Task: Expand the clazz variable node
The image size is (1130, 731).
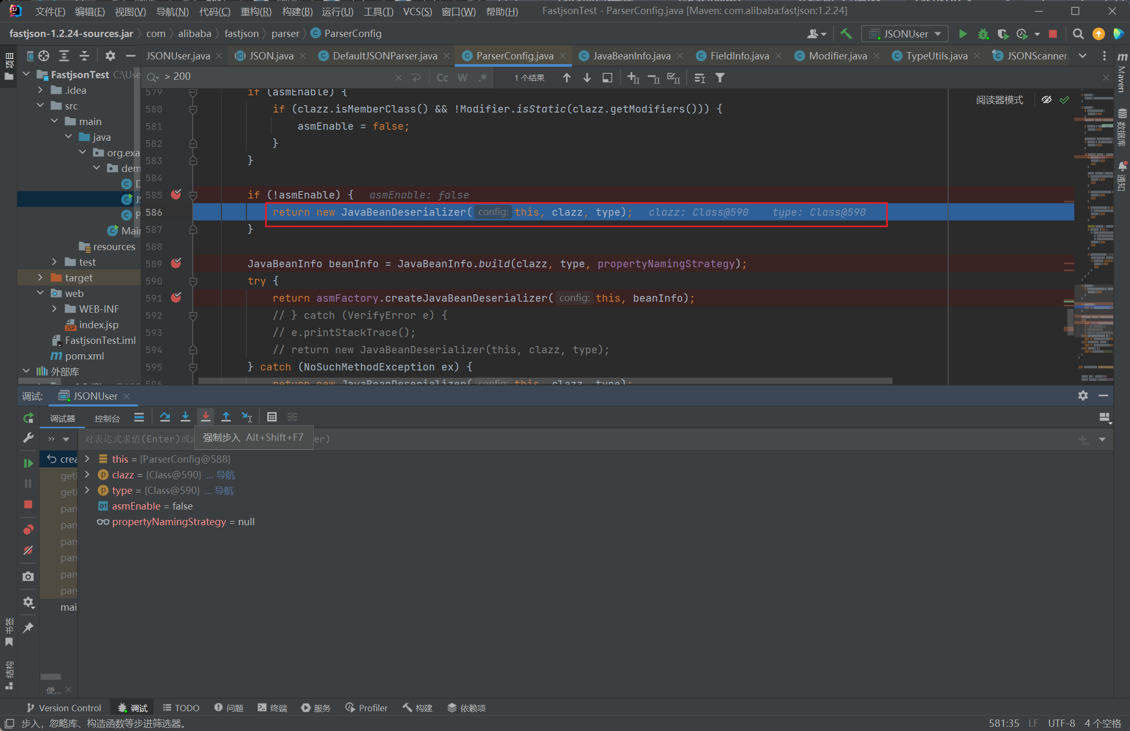Action: coord(88,475)
